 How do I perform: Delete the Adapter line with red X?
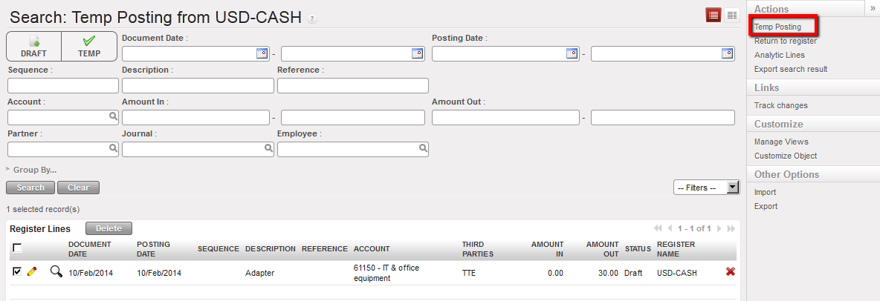(730, 272)
